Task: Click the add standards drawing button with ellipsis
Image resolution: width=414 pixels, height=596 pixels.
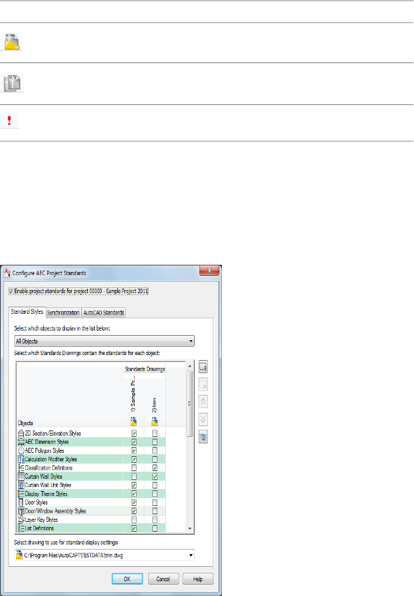Action: pos(203,367)
